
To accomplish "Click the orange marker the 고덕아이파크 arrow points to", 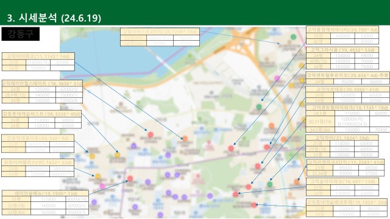I will tap(185, 139).
